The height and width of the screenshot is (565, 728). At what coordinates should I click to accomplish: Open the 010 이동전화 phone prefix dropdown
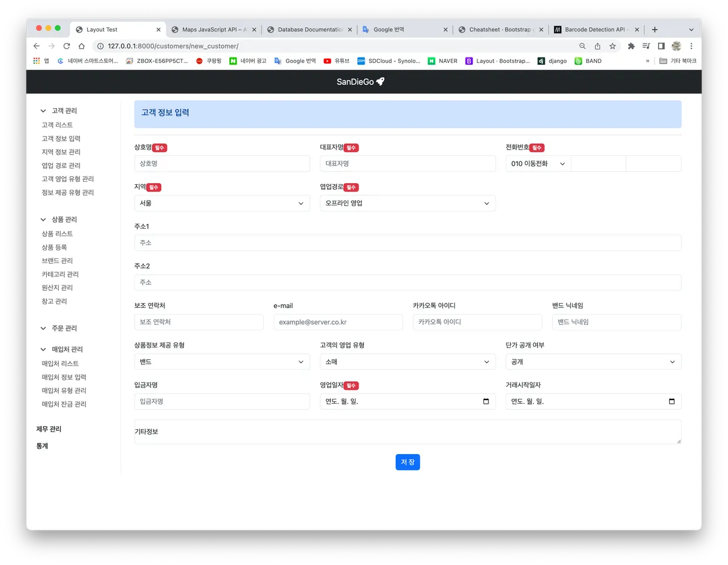click(538, 164)
